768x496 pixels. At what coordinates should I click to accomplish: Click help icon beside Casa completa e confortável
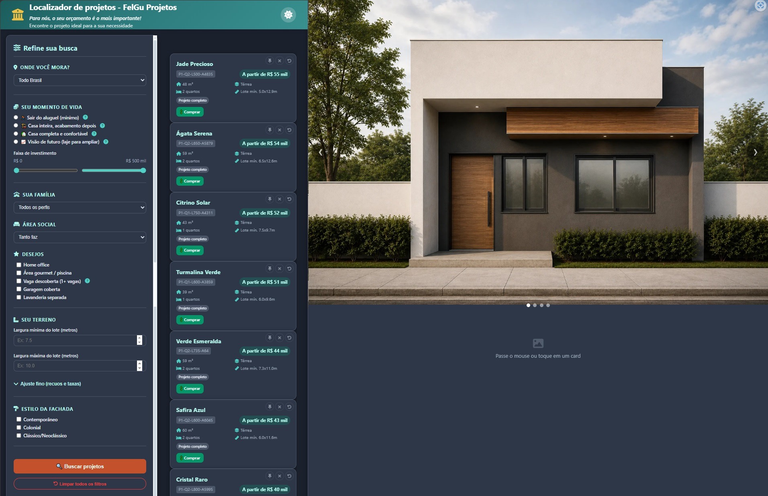point(94,133)
